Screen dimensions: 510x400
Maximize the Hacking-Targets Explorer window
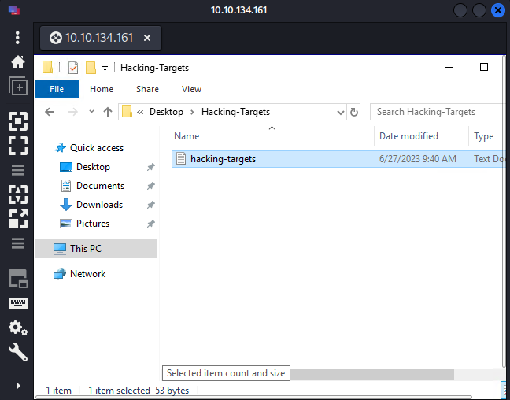point(484,67)
